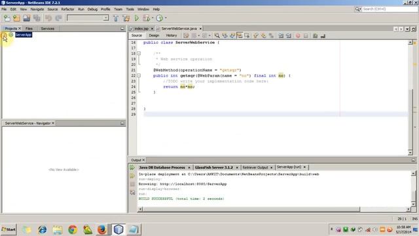The height and width of the screenshot is (236, 419).
Task: Click the red Start Macro Recording icon
Action: tap(298, 35)
